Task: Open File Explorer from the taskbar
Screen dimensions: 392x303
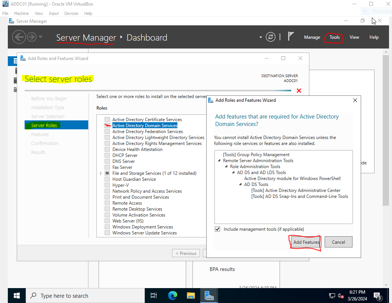Action: [x=191, y=296]
